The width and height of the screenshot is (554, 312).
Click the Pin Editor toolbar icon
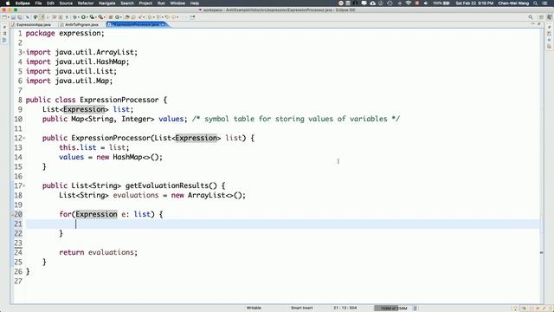[x=192, y=17]
